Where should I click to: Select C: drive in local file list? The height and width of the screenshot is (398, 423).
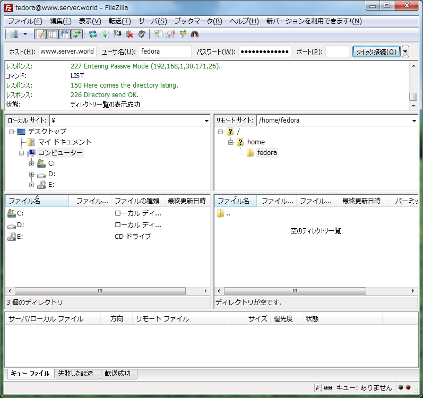point(20,213)
